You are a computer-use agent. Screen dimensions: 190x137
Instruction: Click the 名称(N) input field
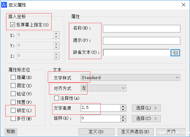[141, 28]
